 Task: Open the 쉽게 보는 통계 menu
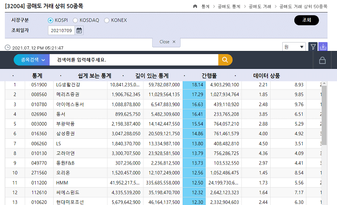click(95, 76)
